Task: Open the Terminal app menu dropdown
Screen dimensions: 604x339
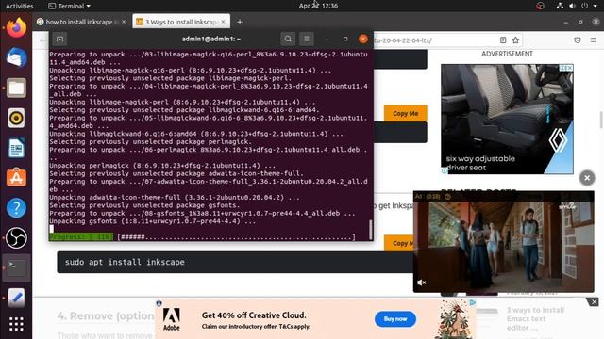Action: point(69,6)
